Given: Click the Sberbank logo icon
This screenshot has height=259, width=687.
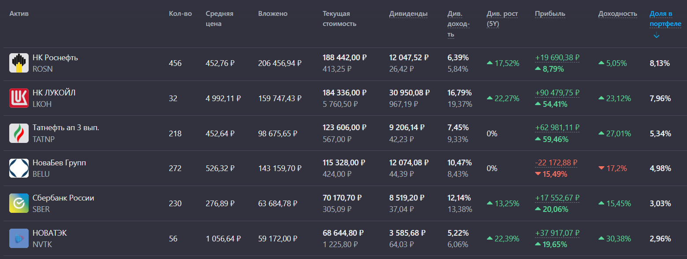Looking at the screenshot, I should 19,203.
